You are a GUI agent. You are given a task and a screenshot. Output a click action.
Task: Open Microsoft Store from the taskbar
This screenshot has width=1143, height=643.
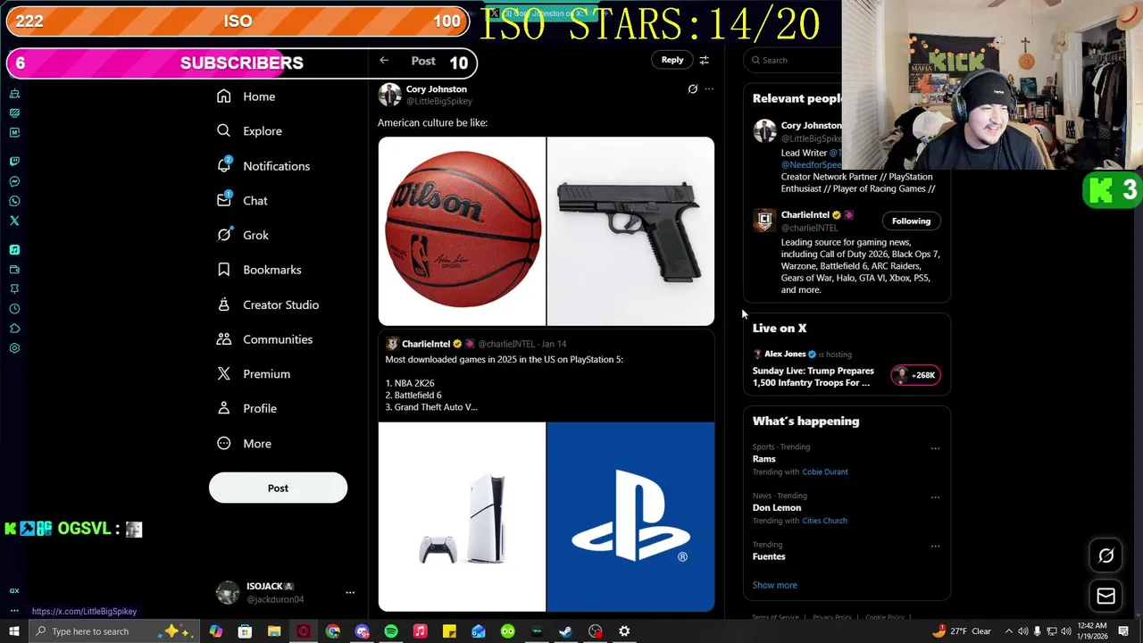[245, 631]
